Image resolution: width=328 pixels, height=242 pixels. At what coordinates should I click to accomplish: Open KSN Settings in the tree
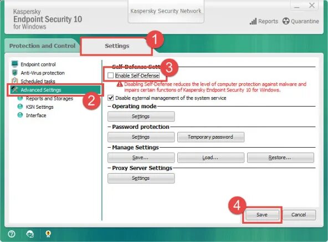(x=39, y=107)
